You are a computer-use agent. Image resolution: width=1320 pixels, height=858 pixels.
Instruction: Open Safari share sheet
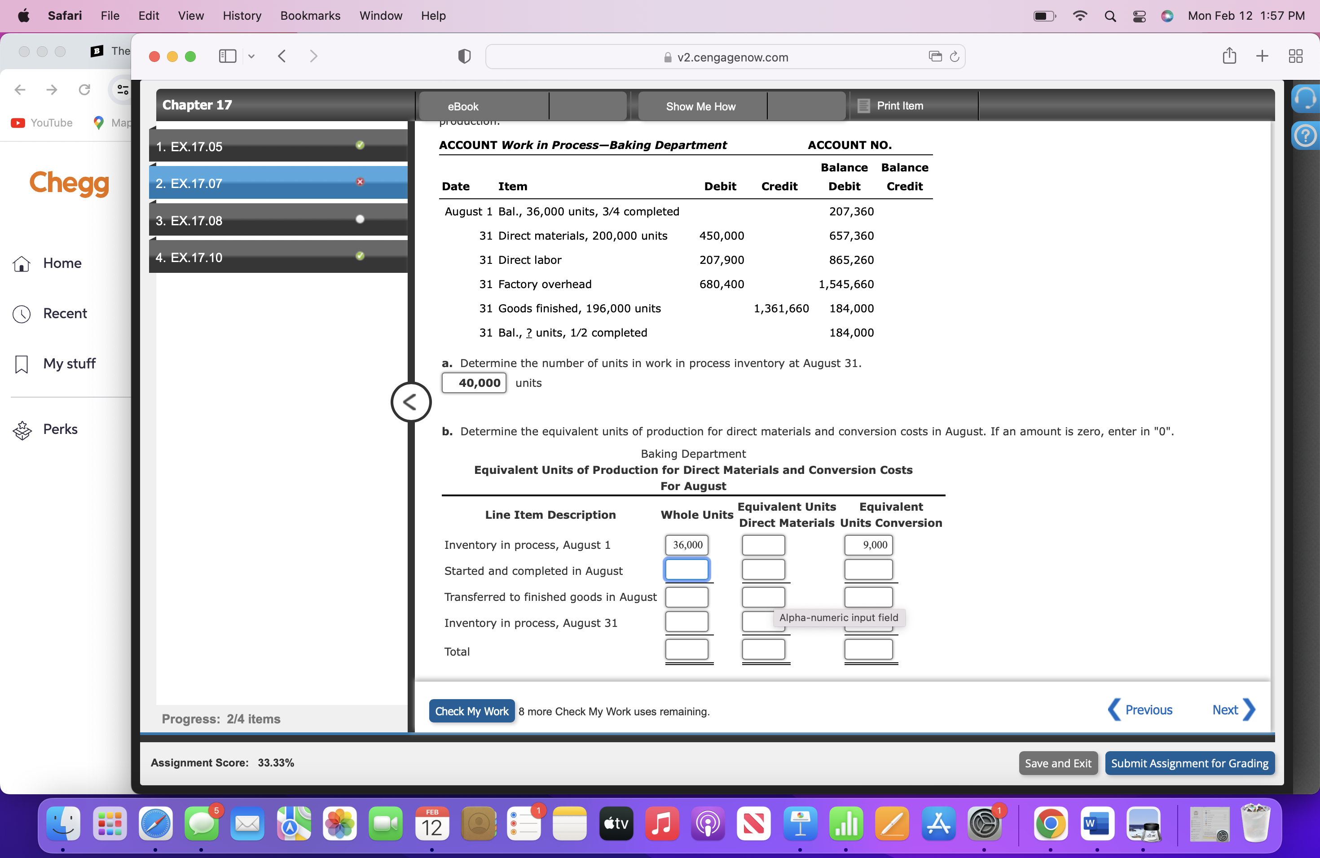point(1229,56)
